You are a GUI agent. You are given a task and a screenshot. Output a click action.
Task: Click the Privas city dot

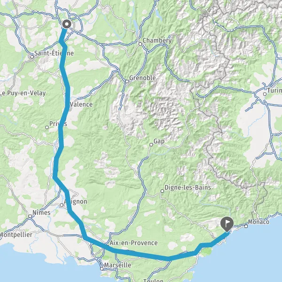(47, 127)
